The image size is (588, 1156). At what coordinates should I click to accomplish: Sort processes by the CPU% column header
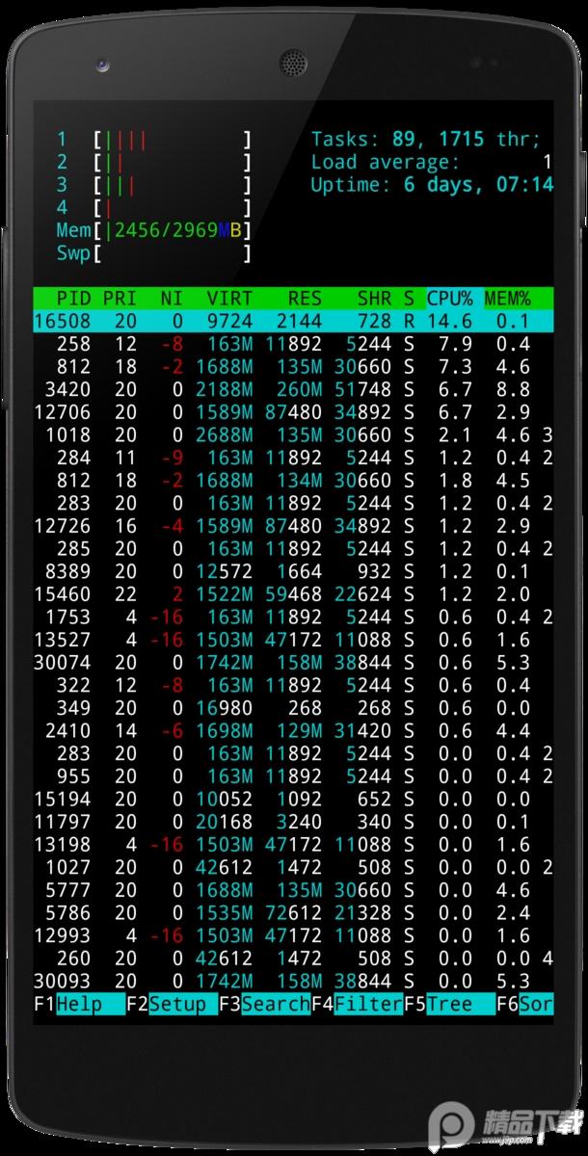[x=451, y=299]
